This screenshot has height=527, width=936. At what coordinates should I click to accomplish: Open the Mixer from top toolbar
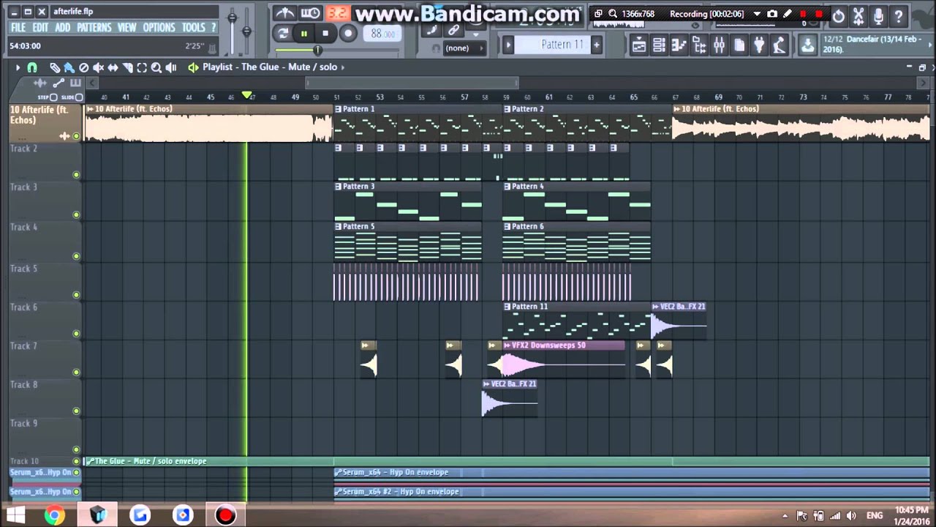[x=719, y=45]
